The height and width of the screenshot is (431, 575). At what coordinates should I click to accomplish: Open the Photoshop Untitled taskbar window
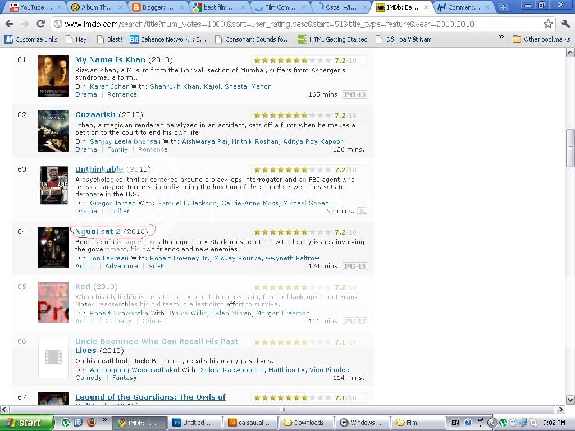(194, 423)
